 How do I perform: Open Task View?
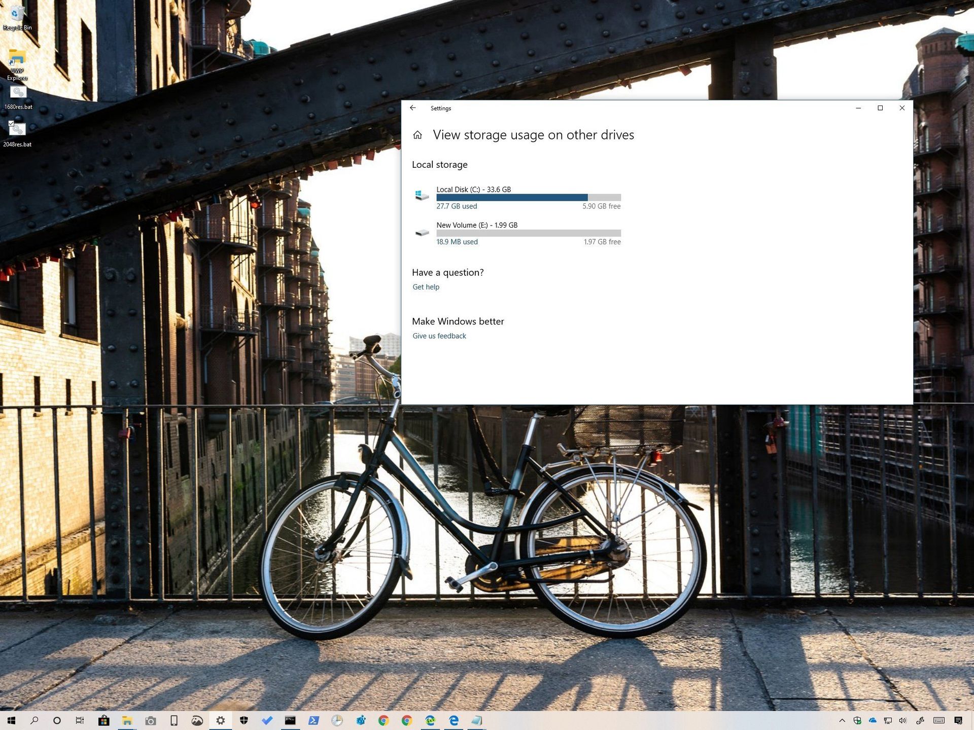(79, 720)
